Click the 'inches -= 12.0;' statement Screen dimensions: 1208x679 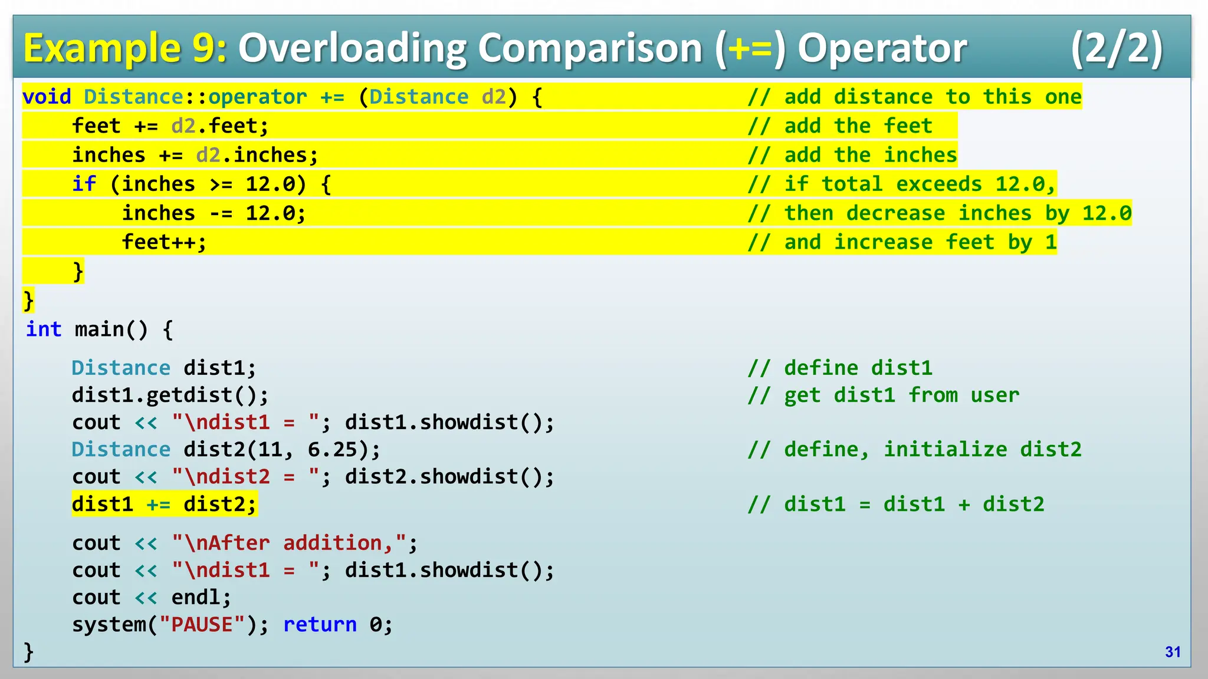[x=214, y=213]
